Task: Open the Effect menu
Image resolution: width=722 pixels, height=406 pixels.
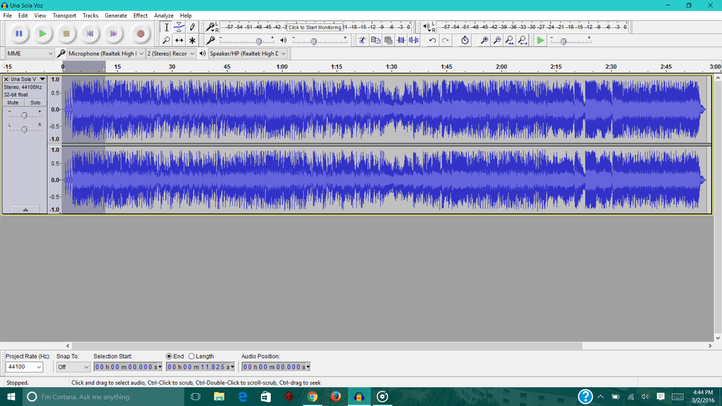Action: pyautogui.click(x=140, y=15)
